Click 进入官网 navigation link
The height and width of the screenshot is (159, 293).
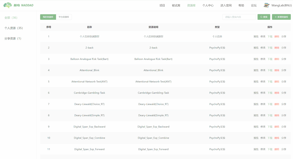226,5
